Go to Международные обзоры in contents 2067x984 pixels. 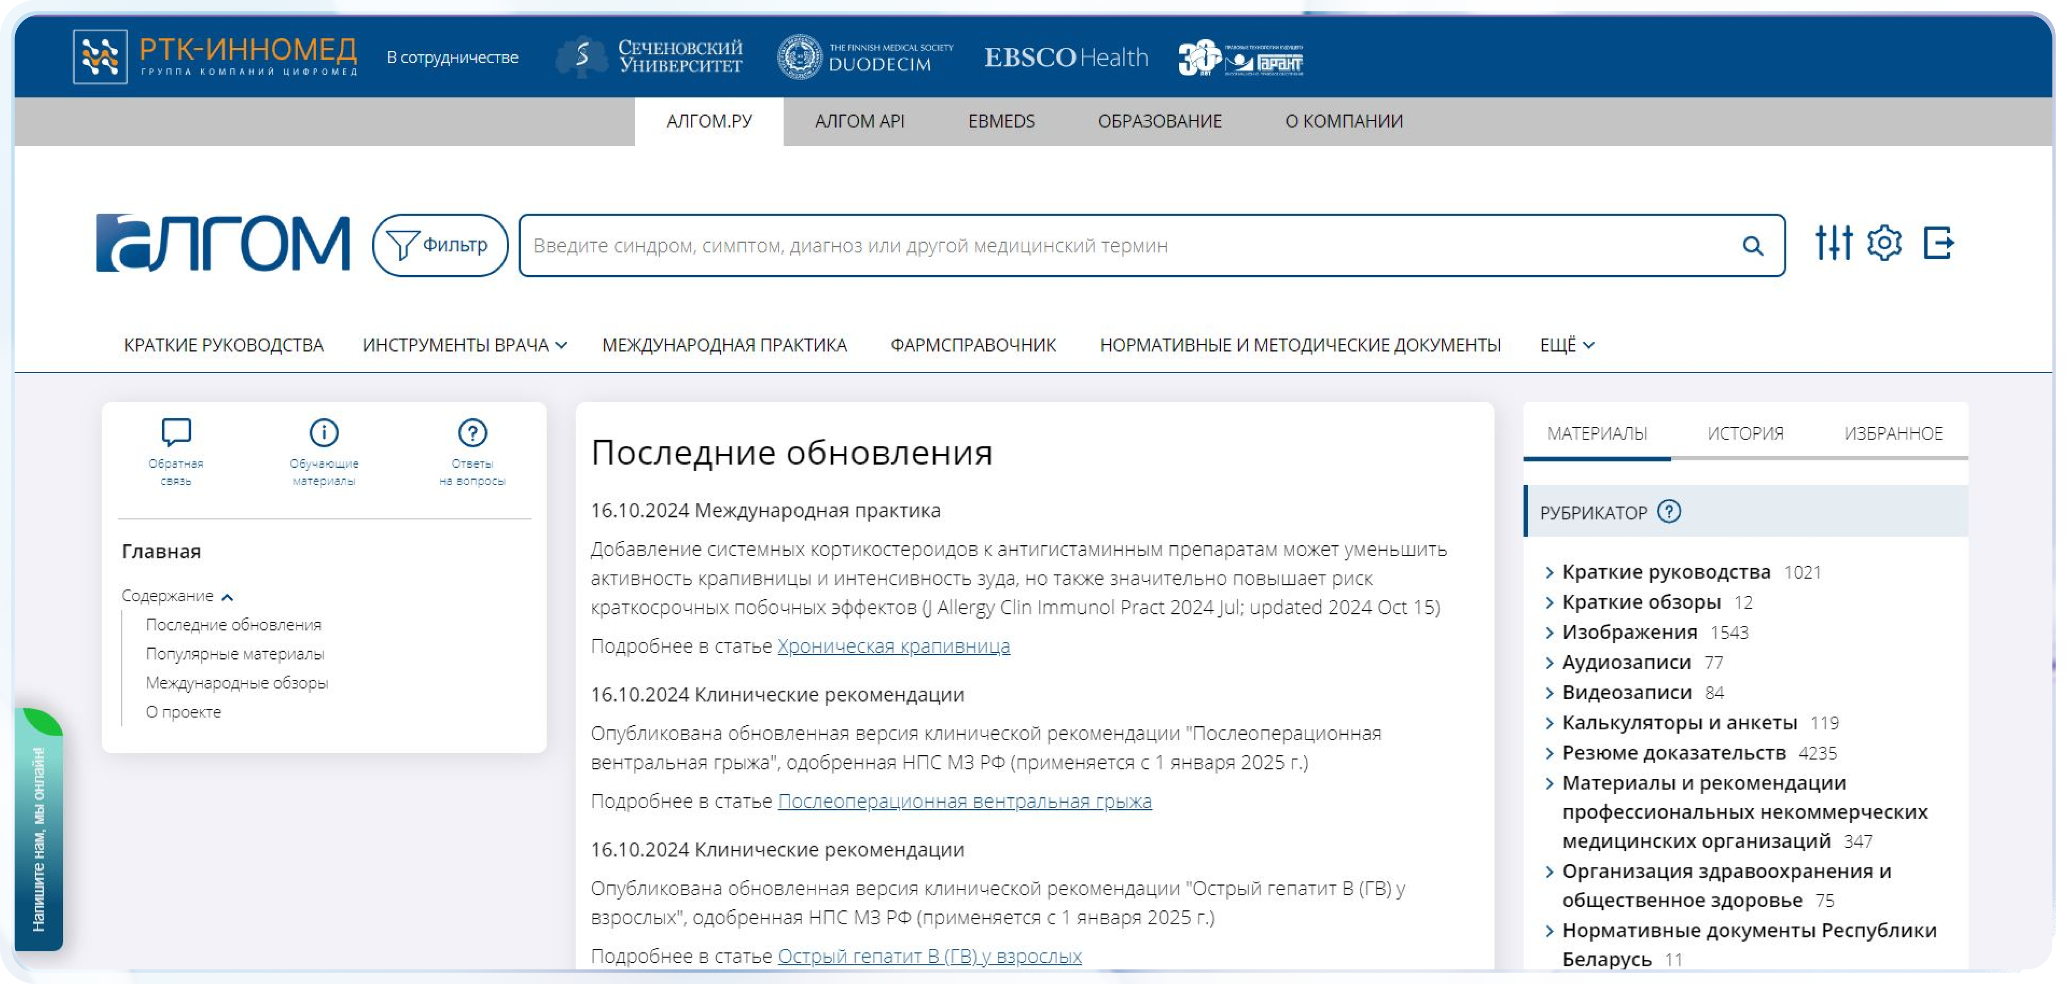[x=237, y=682]
